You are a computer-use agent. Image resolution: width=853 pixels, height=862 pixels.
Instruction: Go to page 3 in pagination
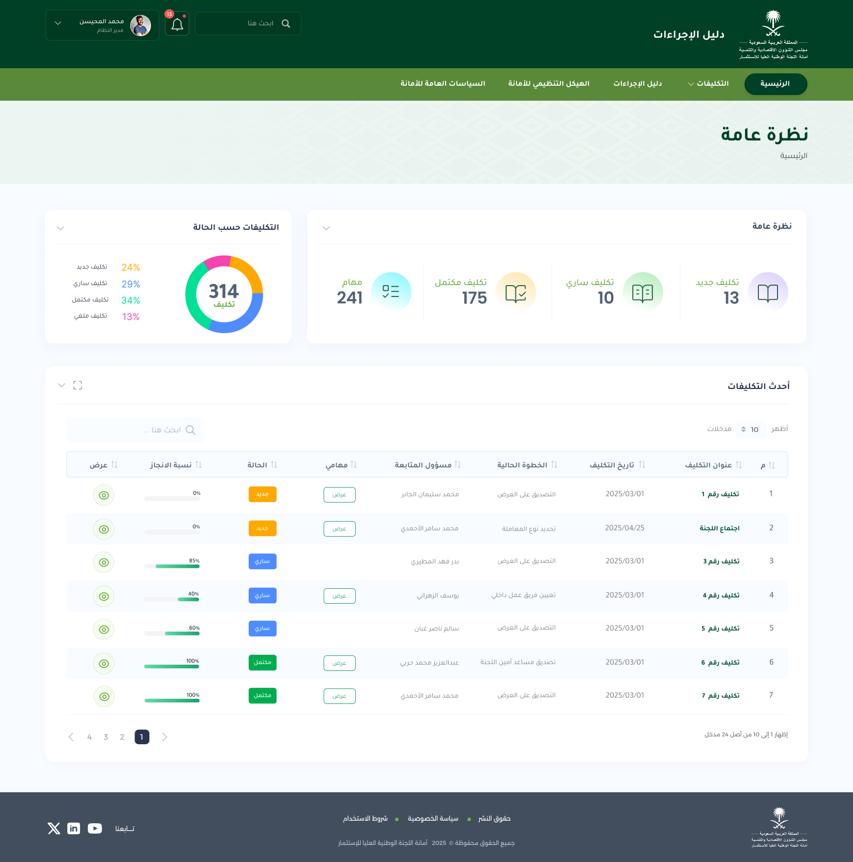point(106,737)
